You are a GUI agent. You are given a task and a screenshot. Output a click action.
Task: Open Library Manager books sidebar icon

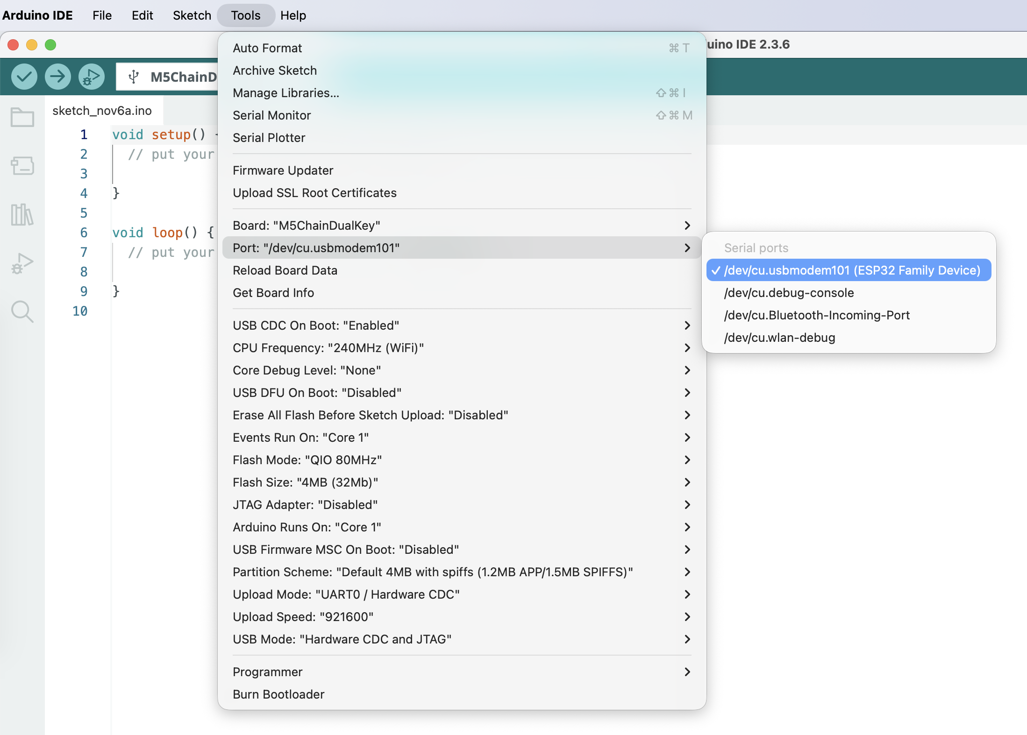(22, 214)
